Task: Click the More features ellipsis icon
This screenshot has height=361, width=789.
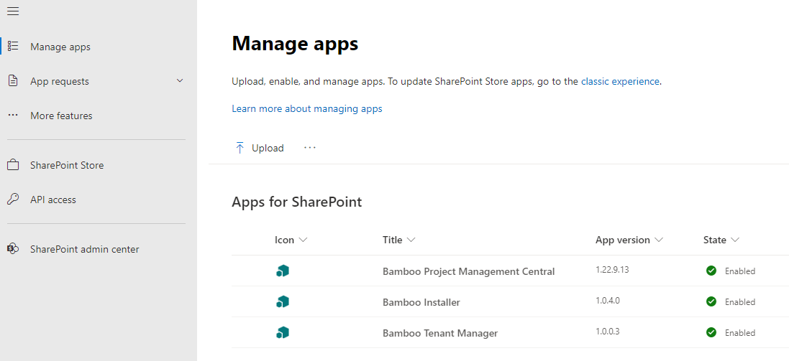Action: pyautogui.click(x=13, y=116)
